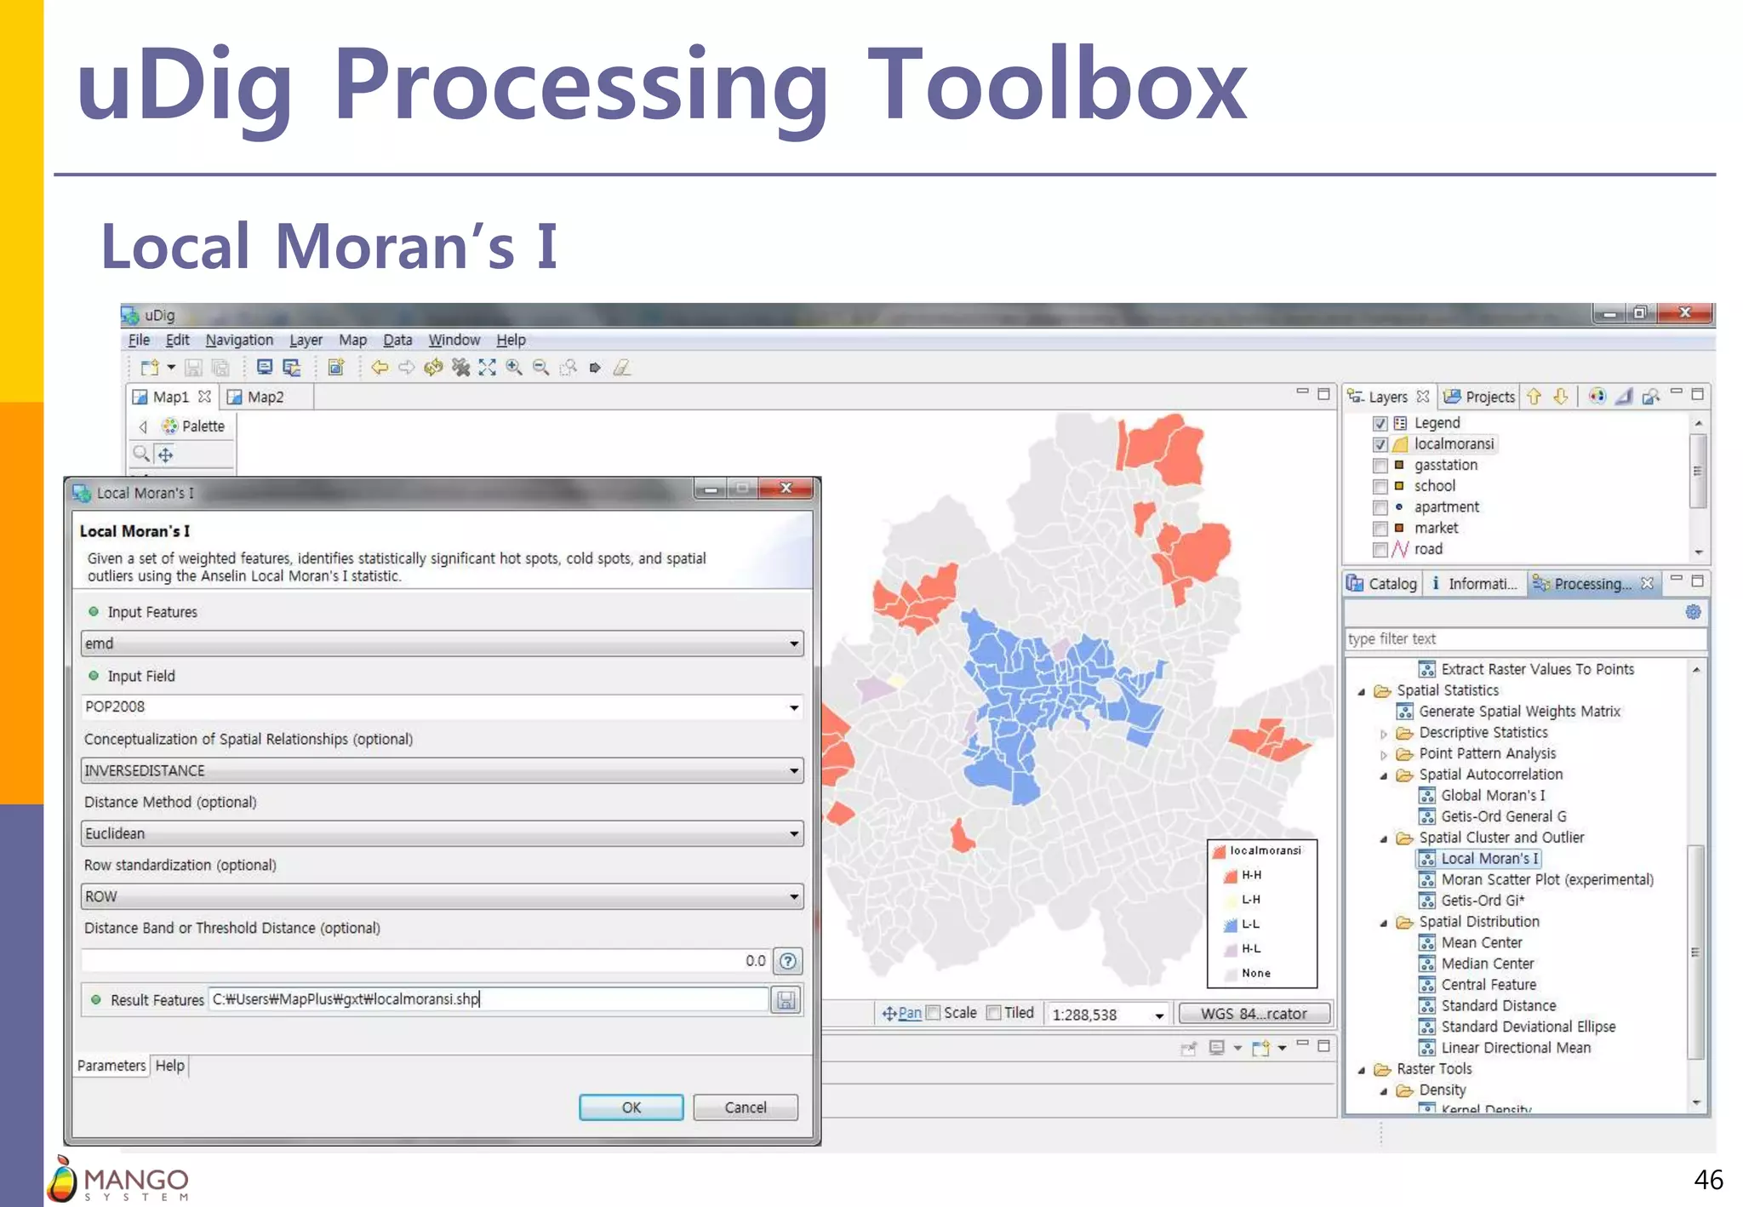Open Moran Scatter Plot (experimental) tool
The width and height of the screenshot is (1743, 1207).
point(1547,879)
